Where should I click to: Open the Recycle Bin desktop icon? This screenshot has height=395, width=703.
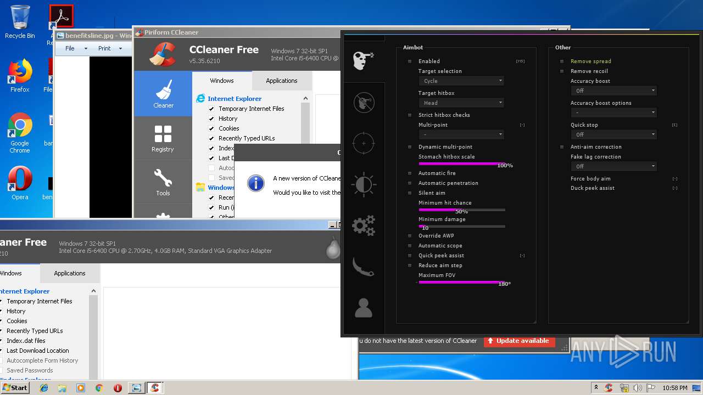tap(20, 22)
